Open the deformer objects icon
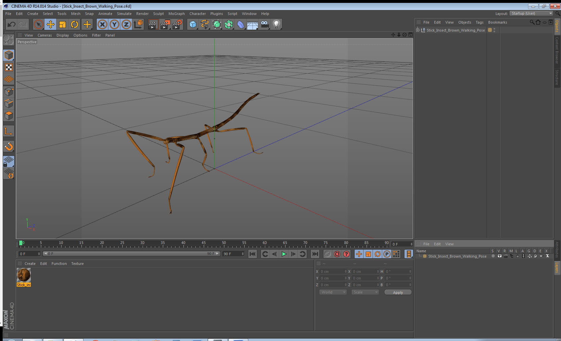561x341 pixels. click(x=241, y=24)
